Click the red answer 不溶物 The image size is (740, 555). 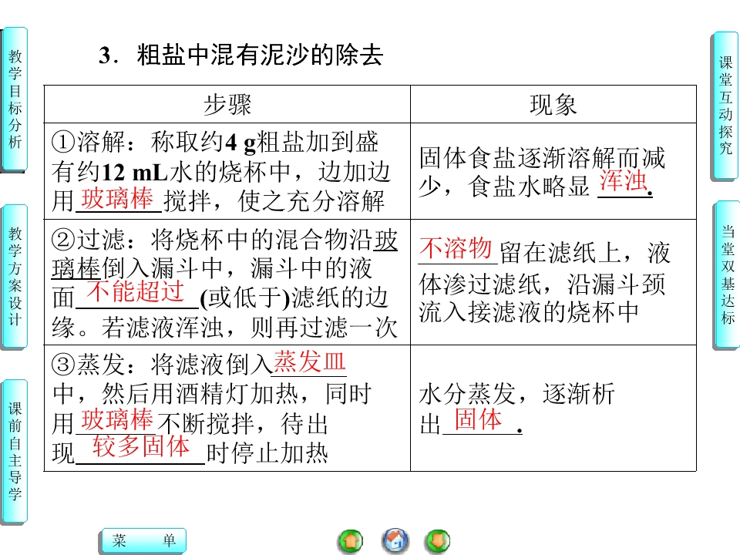456,247
